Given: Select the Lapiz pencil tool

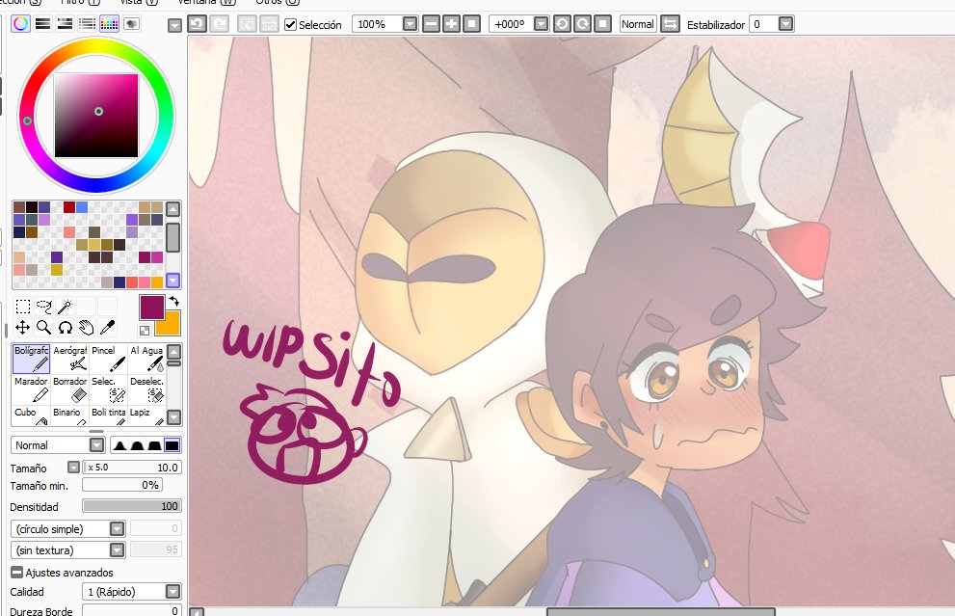Looking at the screenshot, I should [146, 415].
